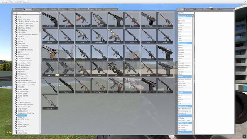Select the M1911 .45 pistol tile

click(x=50, y=53)
